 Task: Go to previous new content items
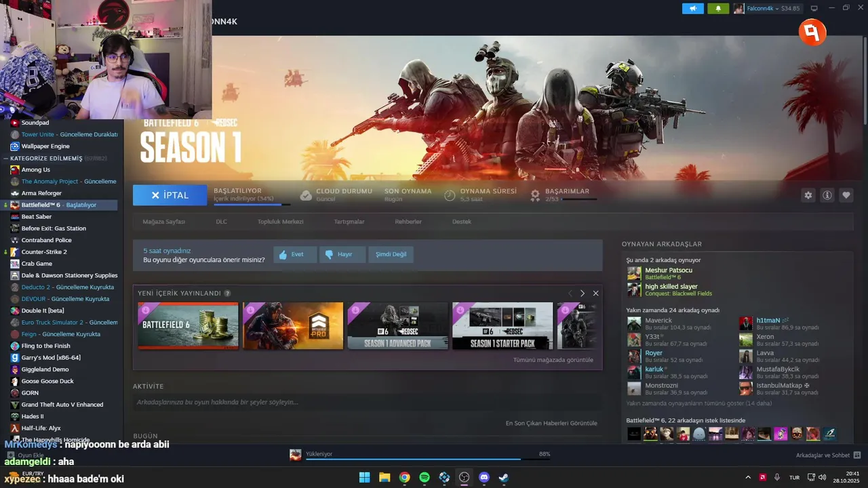pyautogui.click(x=570, y=293)
